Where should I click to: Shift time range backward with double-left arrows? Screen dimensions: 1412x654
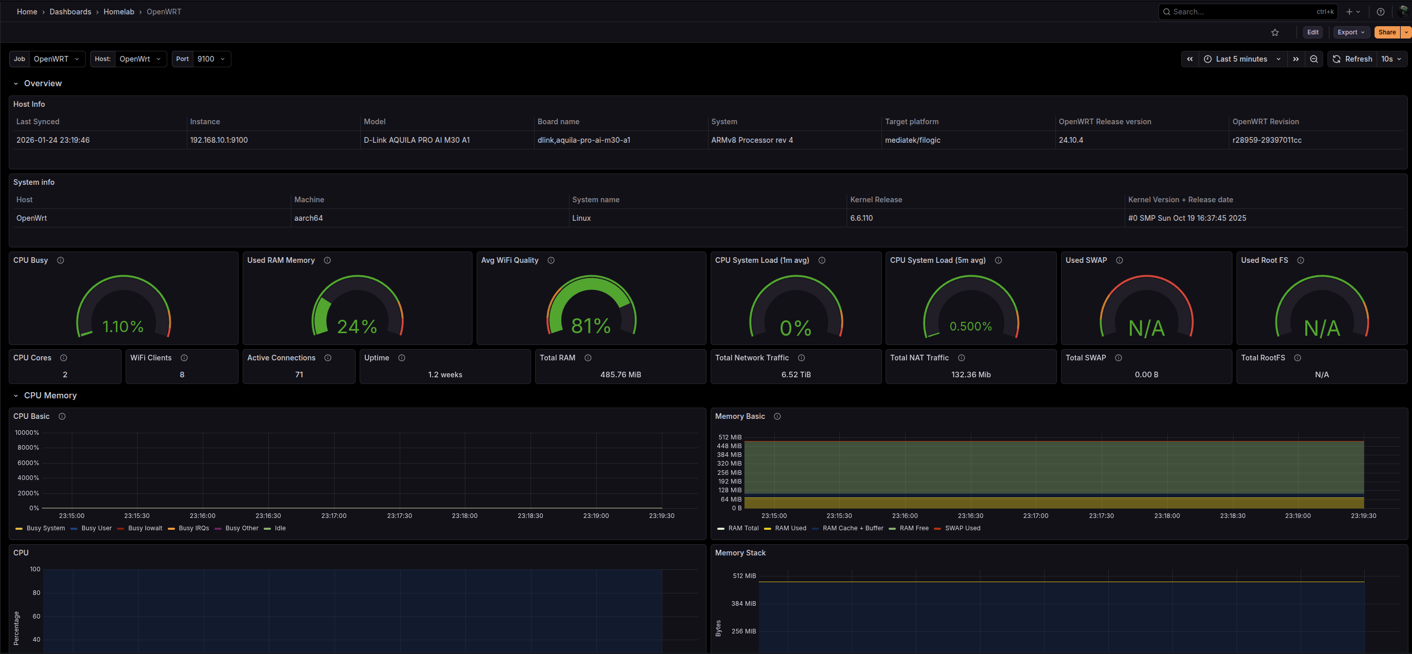1189,59
